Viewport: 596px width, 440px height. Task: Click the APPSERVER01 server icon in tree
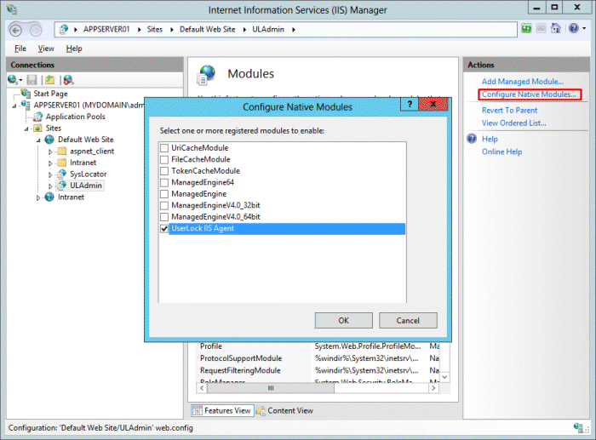point(26,105)
